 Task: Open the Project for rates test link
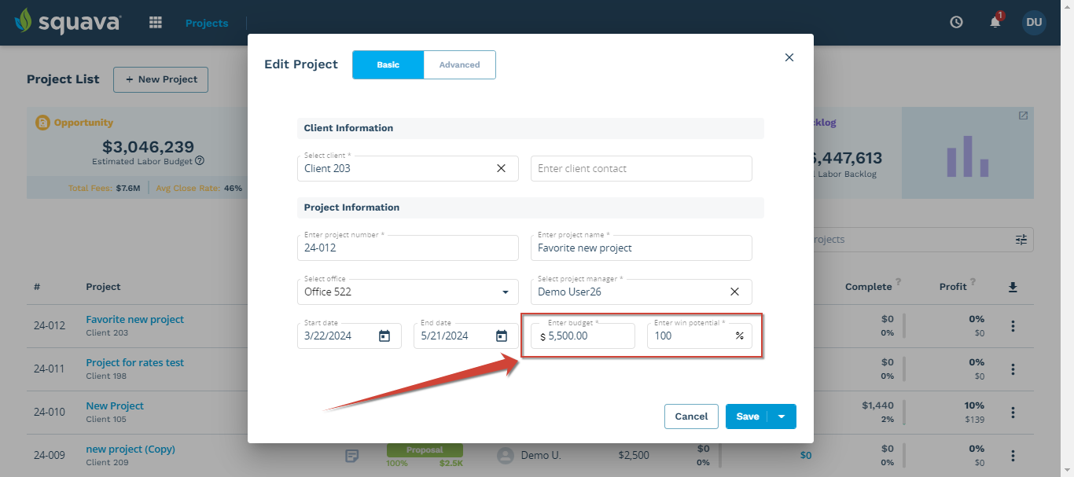click(134, 361)
